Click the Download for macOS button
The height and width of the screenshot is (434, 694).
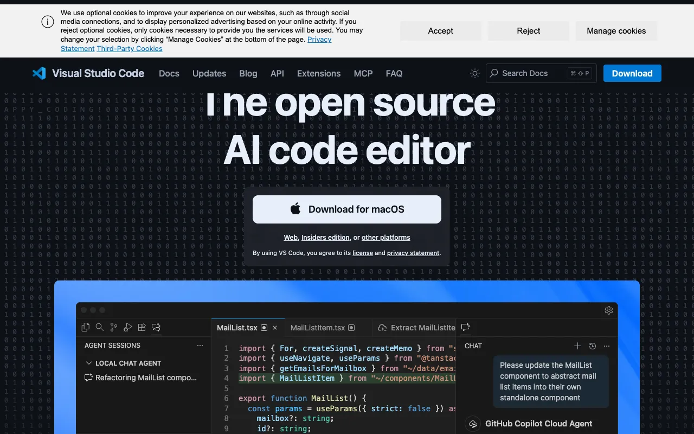347,209
